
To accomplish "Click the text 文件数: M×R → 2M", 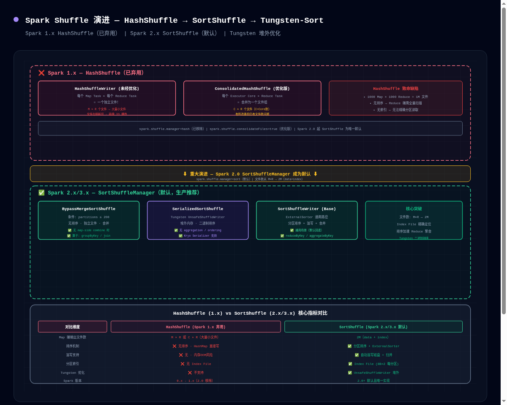I will [414, 217].
